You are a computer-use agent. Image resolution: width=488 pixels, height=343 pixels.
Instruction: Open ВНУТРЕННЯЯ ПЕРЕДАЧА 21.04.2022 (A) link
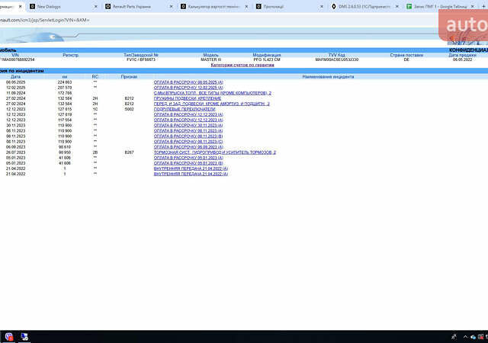tap(190, 168)
